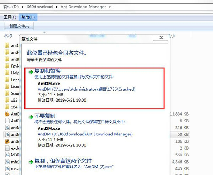This screenshot has width=213, height=182.
Task: Click the 186 KB size cell
Action: pos(182,141)
